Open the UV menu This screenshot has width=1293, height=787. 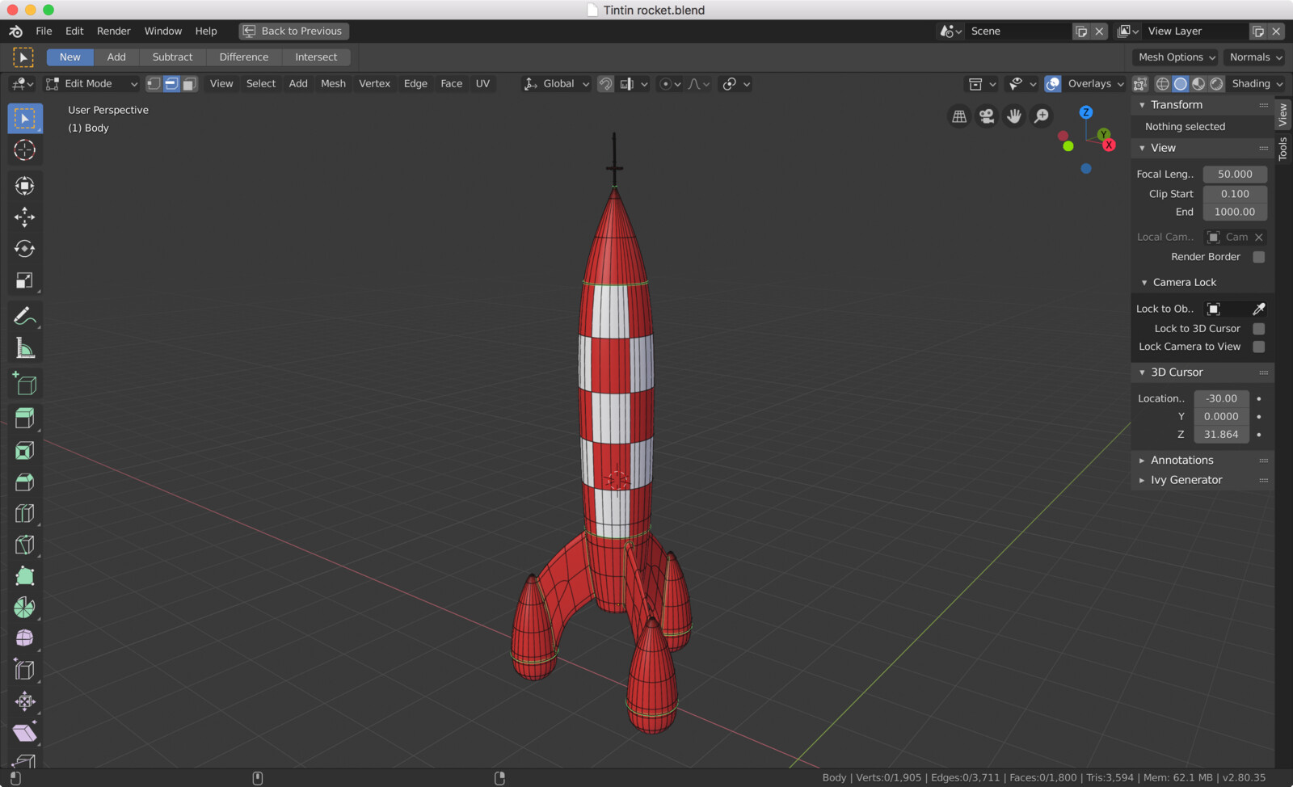(482, 84)
